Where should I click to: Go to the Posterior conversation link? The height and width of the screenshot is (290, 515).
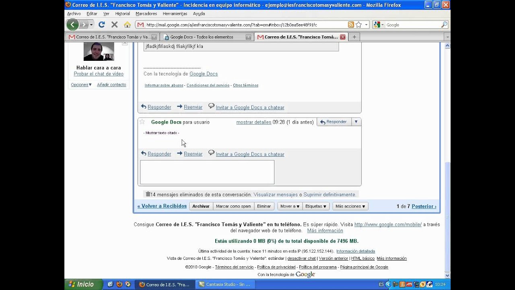(424, 206)
